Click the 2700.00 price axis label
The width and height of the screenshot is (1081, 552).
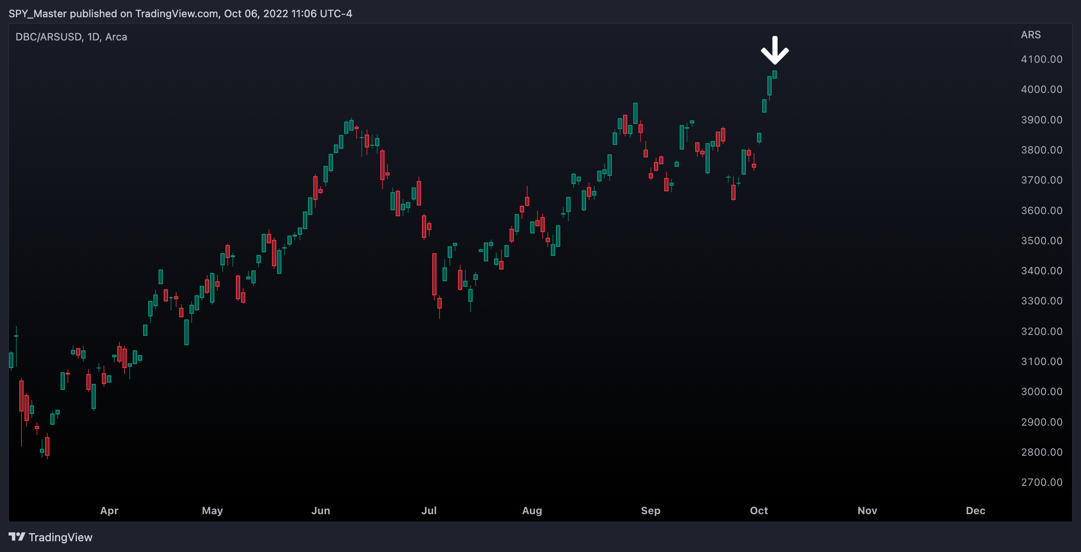coord(1041,482)
